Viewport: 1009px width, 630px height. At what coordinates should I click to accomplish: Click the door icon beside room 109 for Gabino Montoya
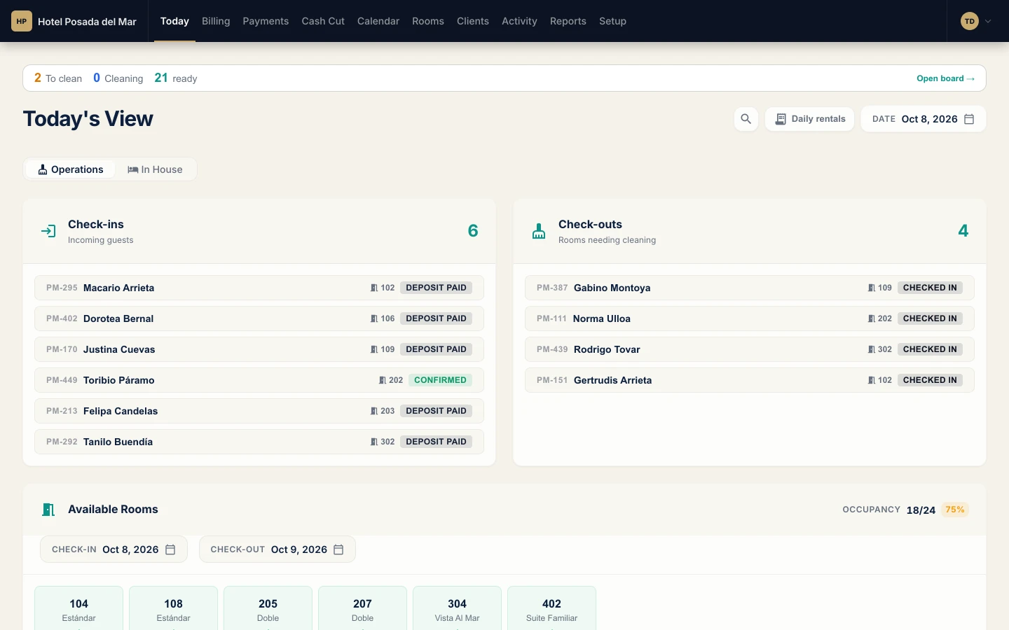click(872, 288)
